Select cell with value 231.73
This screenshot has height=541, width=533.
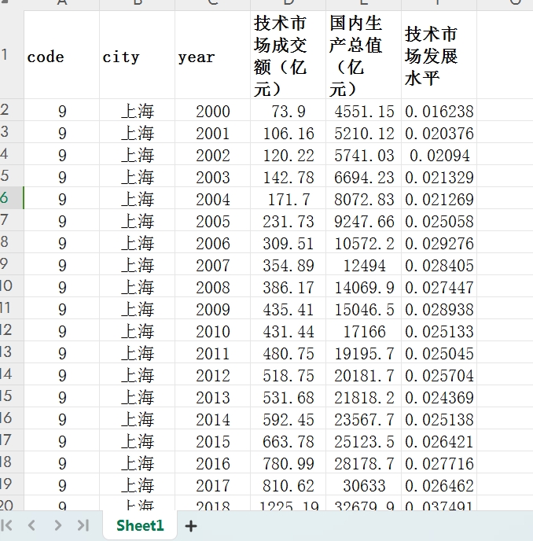(288, 221)
